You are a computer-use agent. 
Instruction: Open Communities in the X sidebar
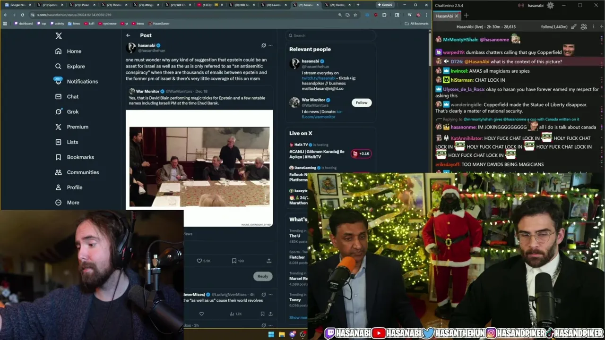pos(77,172)
